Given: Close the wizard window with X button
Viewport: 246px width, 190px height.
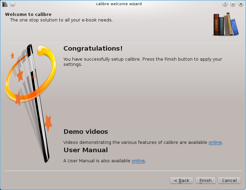Looking at the screenshot, I should pos(241,4).
